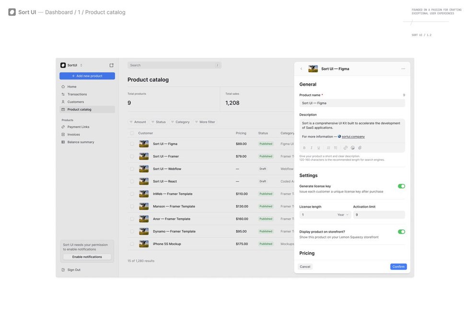Insert a checklist in description editor
The image size is (470, 335).
pos(336,148)
